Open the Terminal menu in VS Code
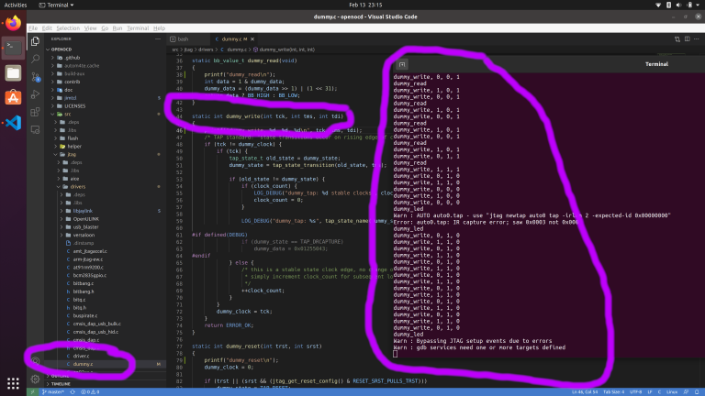The image size is (705, 396). [138, 27]
